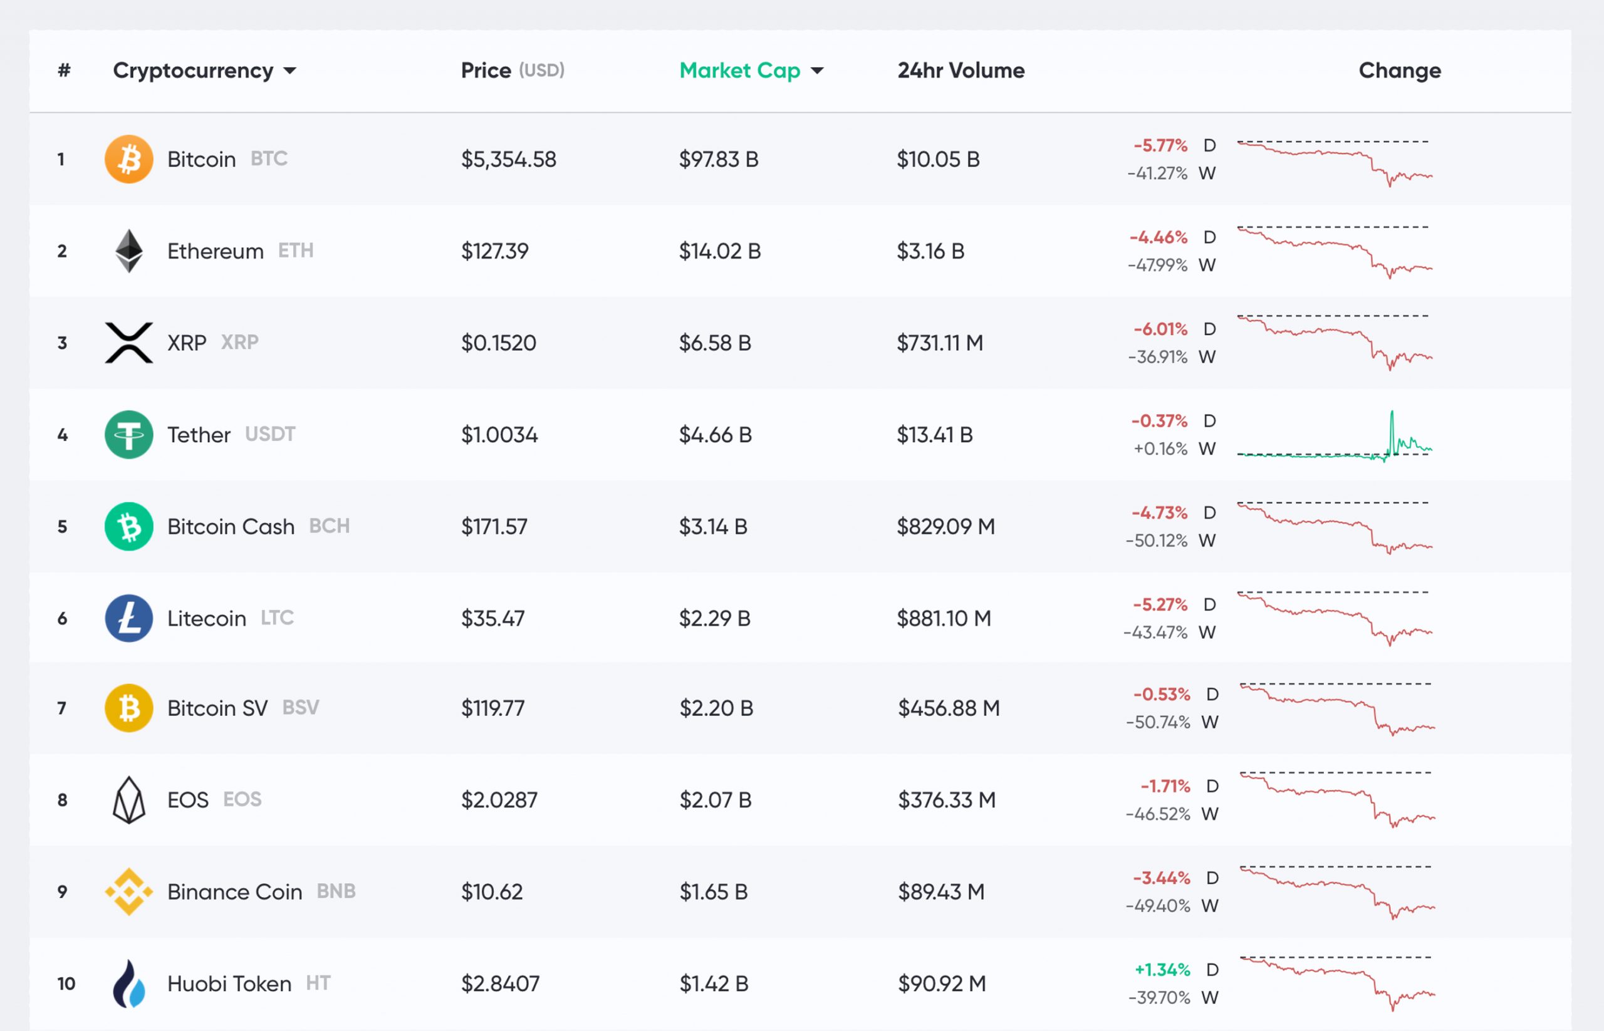The image size is (1604, 1031).
Task: Sort by the Price (USD) column header
Action: [513, 70]
